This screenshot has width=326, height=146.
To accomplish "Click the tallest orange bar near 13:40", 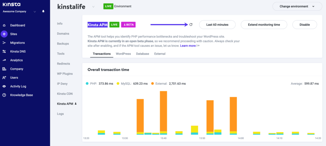I will tap(163, 111).
